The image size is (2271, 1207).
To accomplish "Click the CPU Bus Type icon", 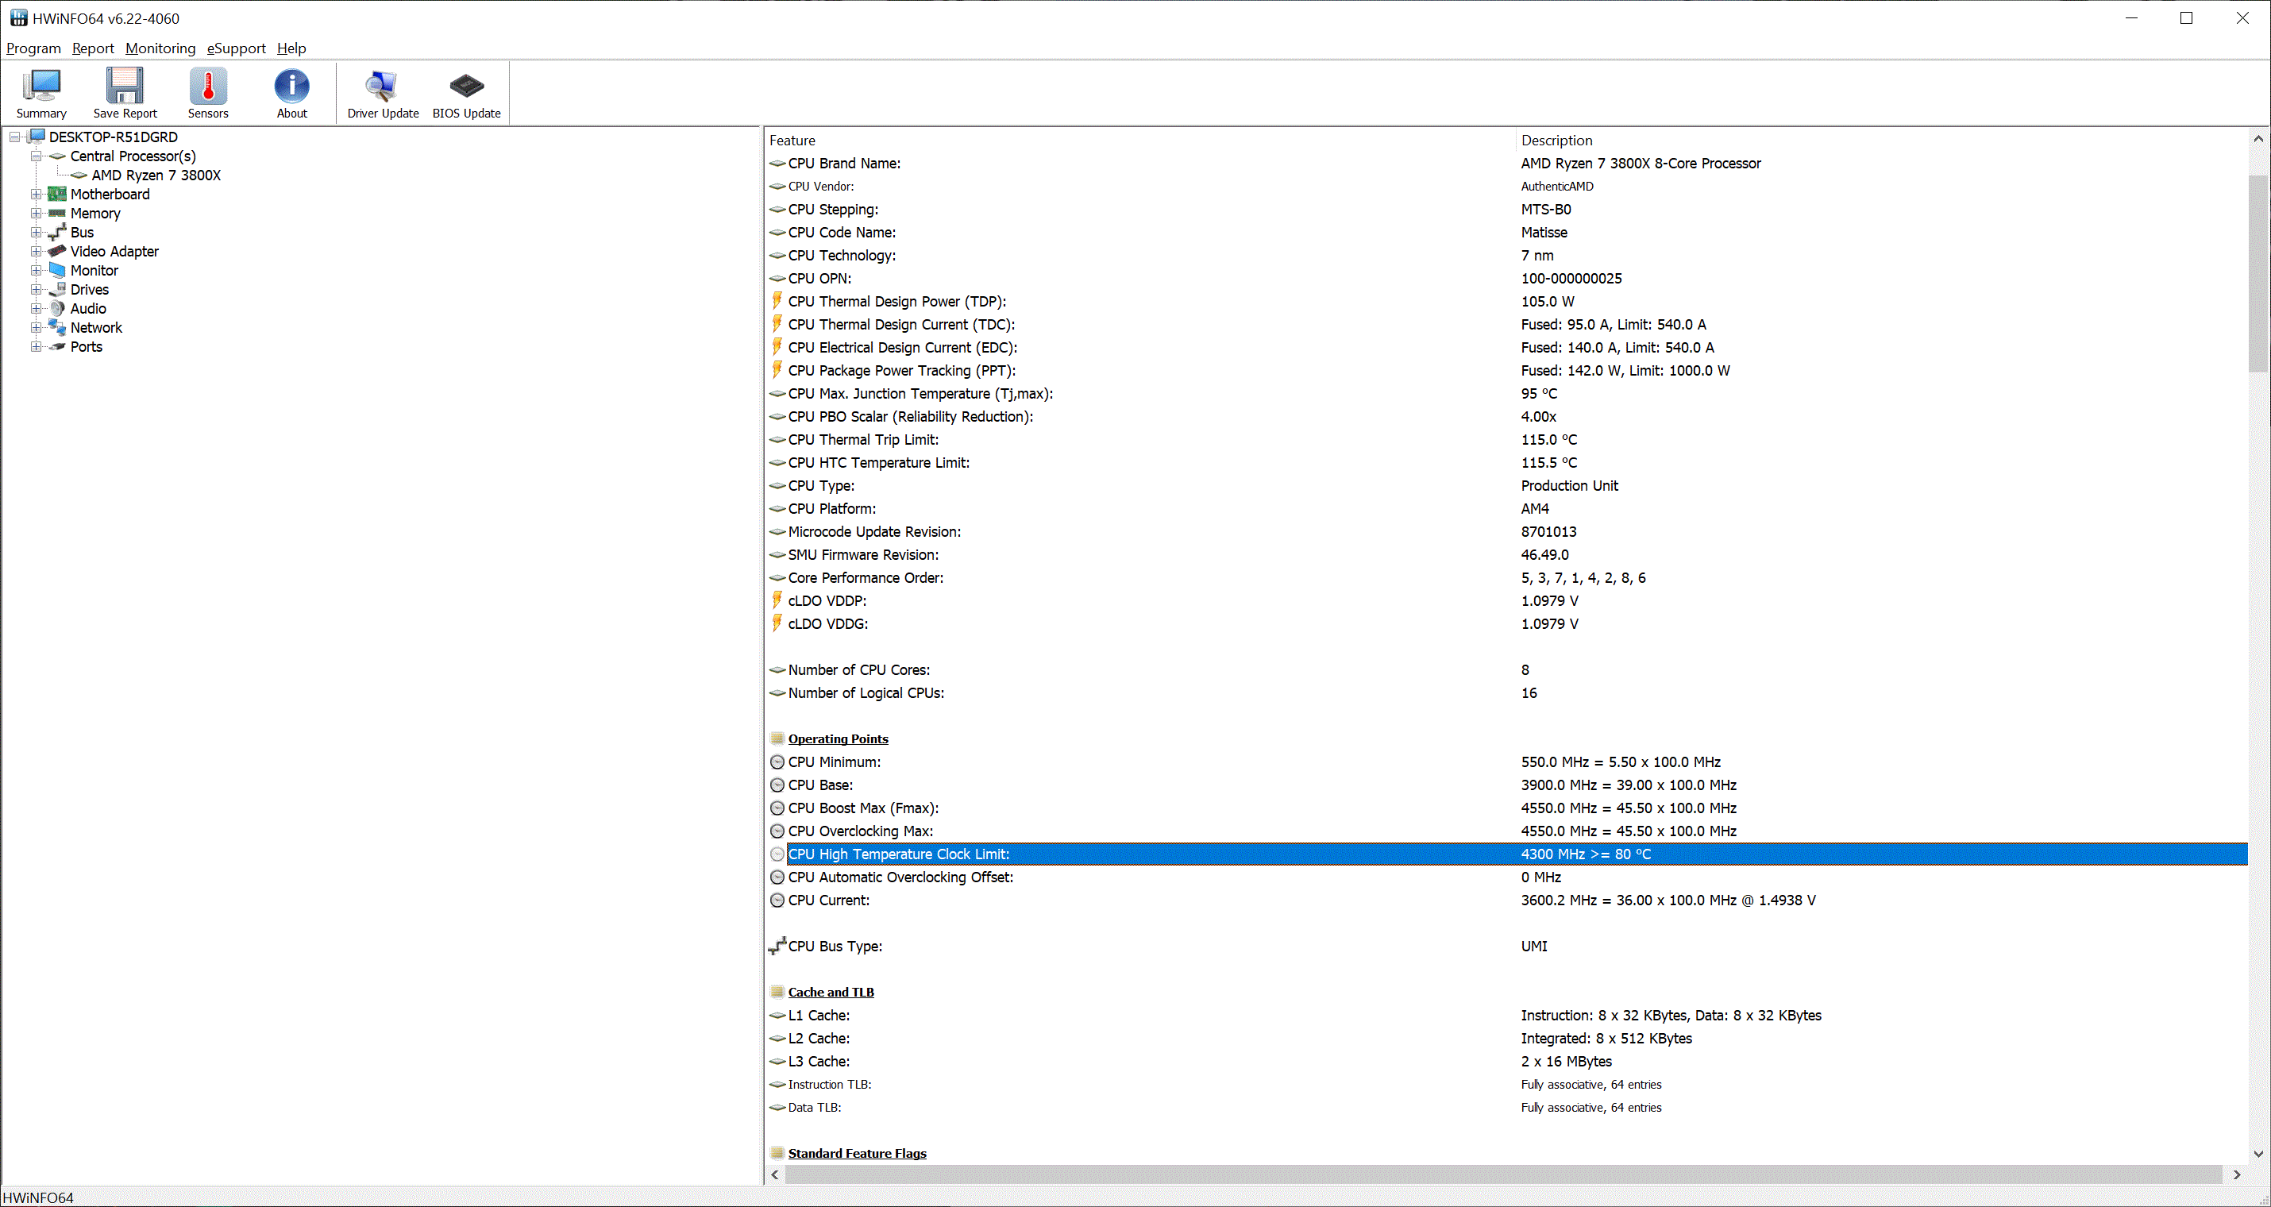I will (x=777, y=946).
